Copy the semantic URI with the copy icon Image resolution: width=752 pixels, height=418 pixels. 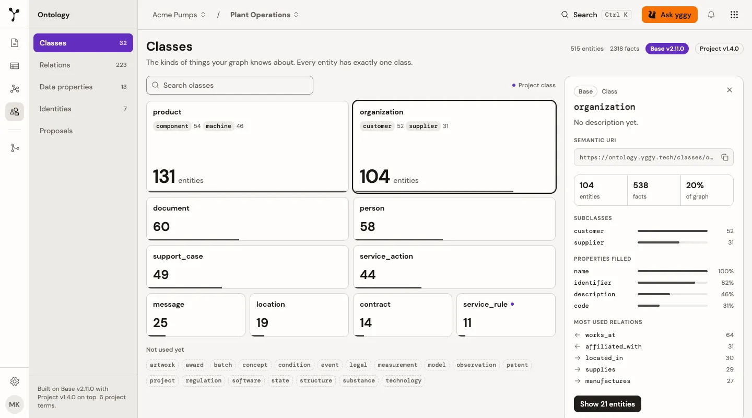pos(725,157)
